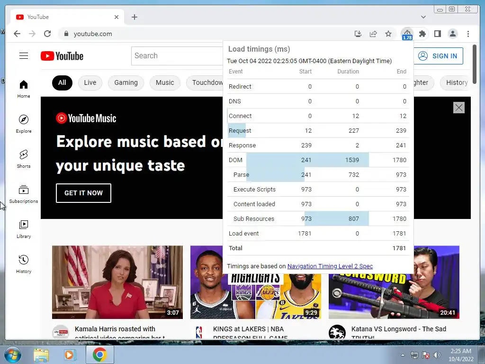
Task: Select the Touchdown filter chip
Action: click(205, 82)
